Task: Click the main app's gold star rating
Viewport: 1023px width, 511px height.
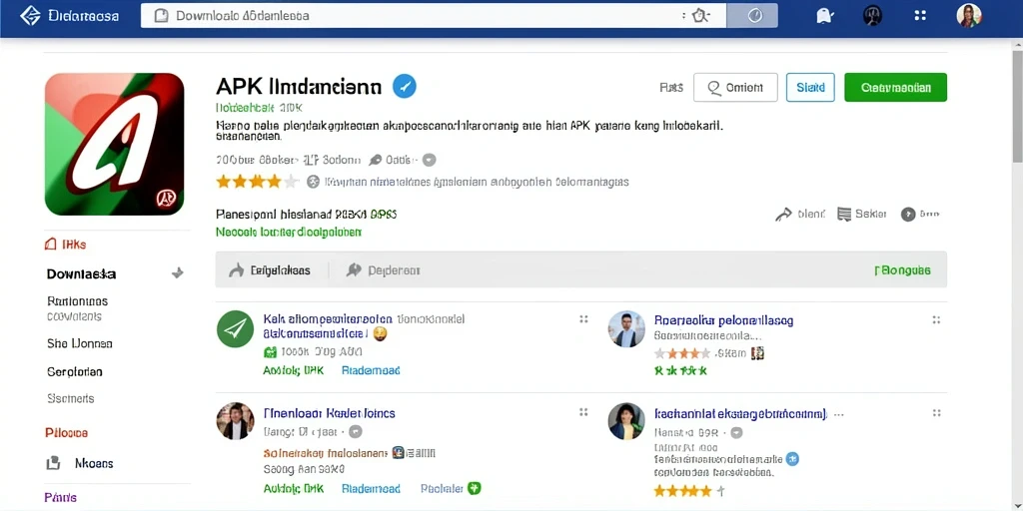Action: point(257,182)
